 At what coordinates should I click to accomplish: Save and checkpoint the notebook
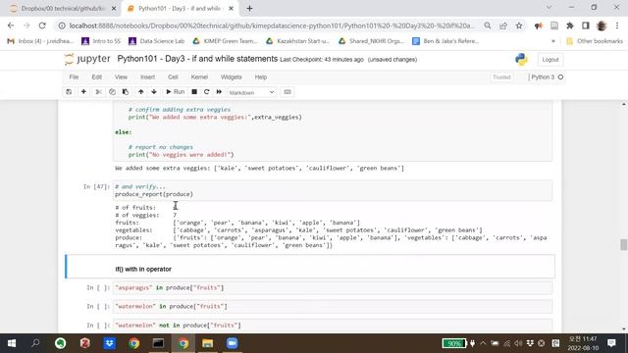[69, 92]
